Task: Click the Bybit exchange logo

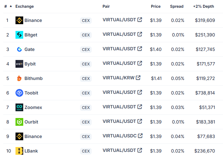Action: pos(19,64)
